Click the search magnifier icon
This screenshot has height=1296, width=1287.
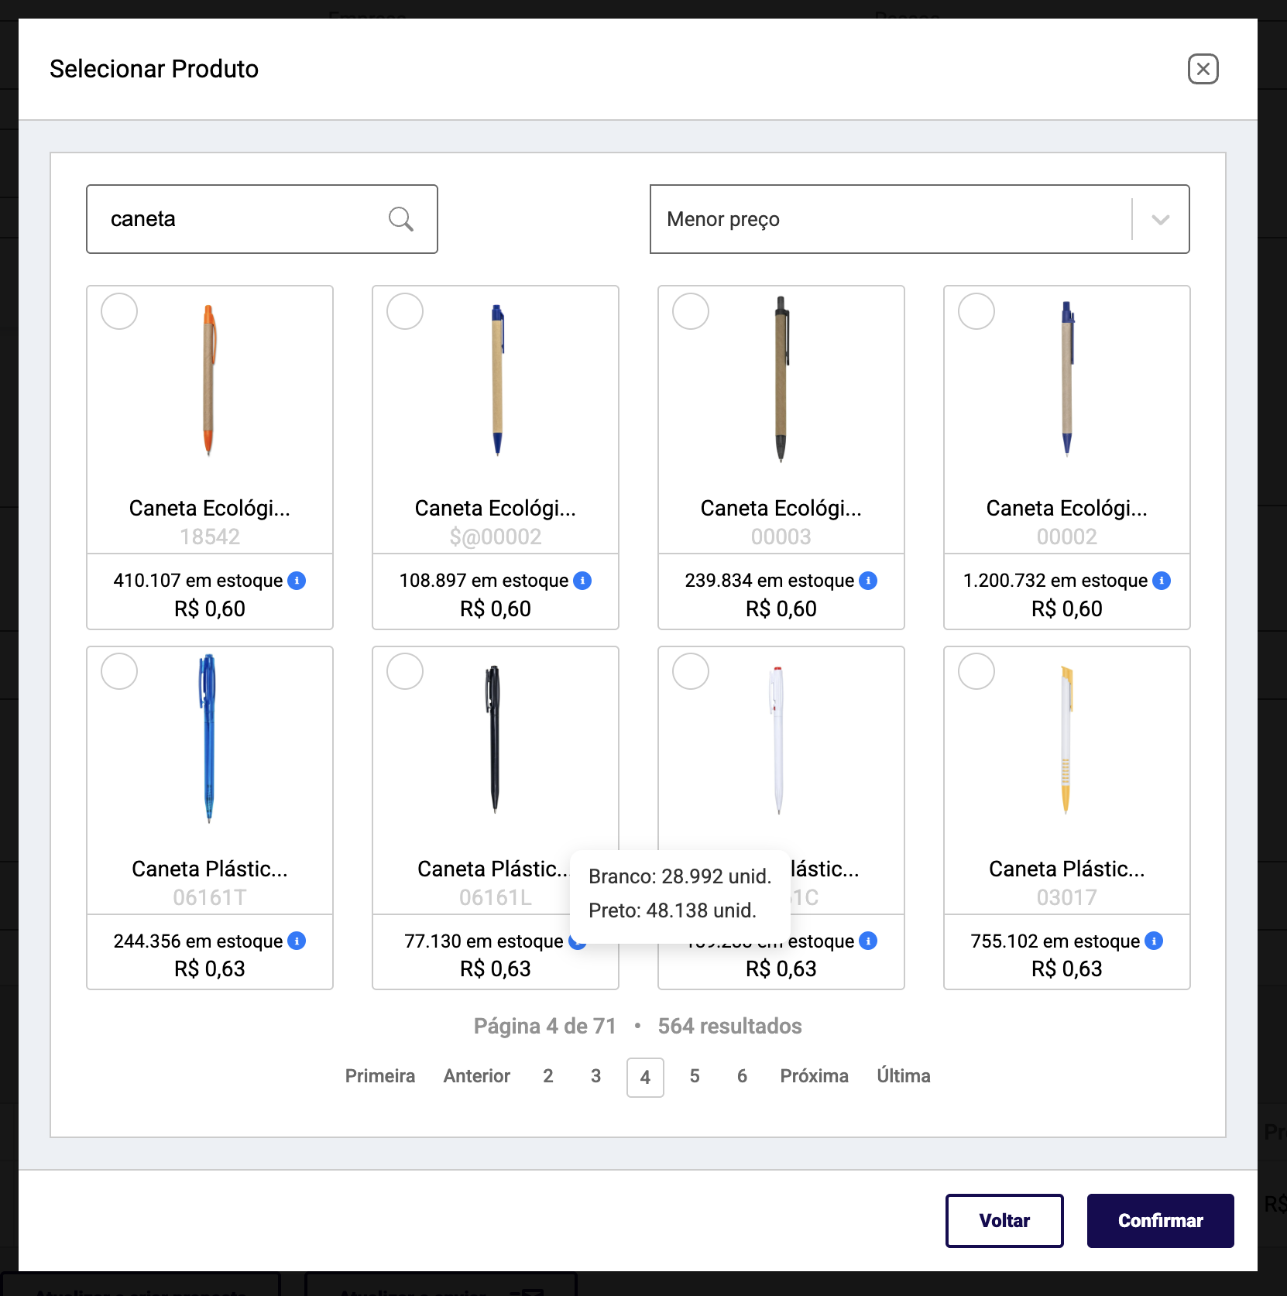(400, 219)
